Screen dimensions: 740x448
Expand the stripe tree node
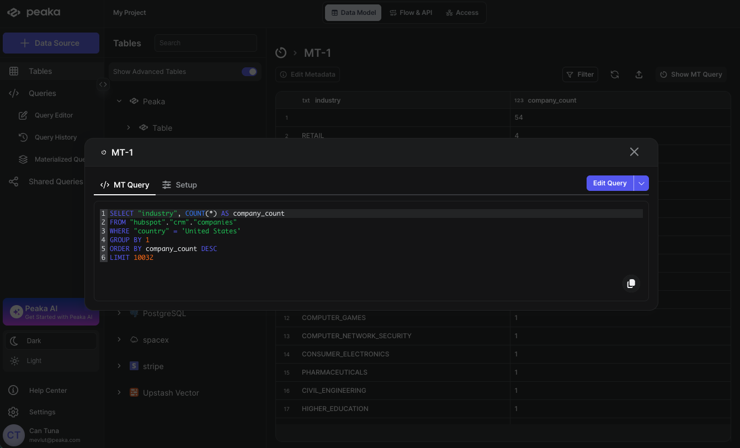coord(119,366)
